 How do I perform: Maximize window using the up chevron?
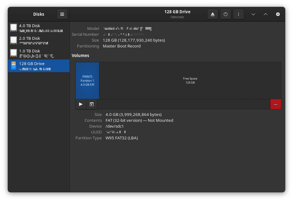[265, 14]
